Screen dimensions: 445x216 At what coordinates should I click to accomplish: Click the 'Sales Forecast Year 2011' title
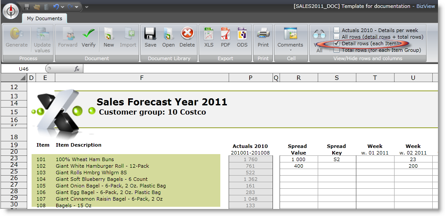tap(162, 101)
